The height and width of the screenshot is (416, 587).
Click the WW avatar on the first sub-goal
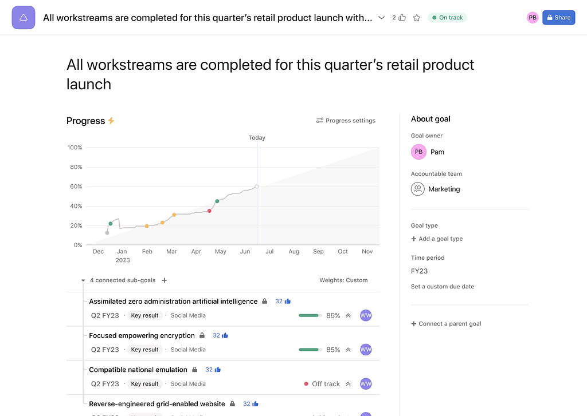[x=366, y=315]
